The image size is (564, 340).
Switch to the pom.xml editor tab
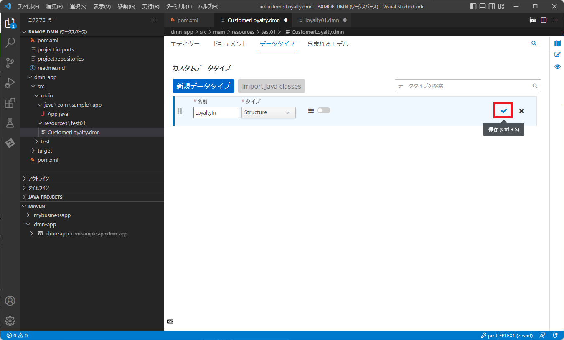(x=188, y=20)
